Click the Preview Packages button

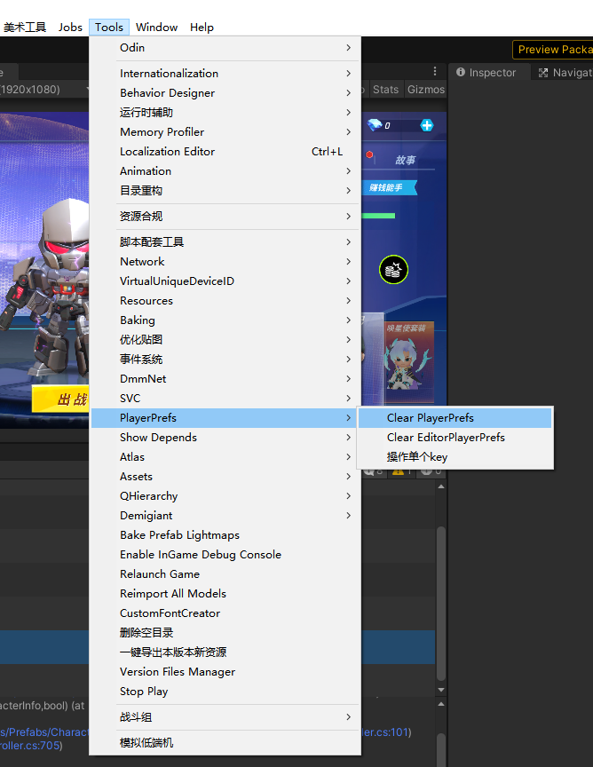click(x=553, y=50)
